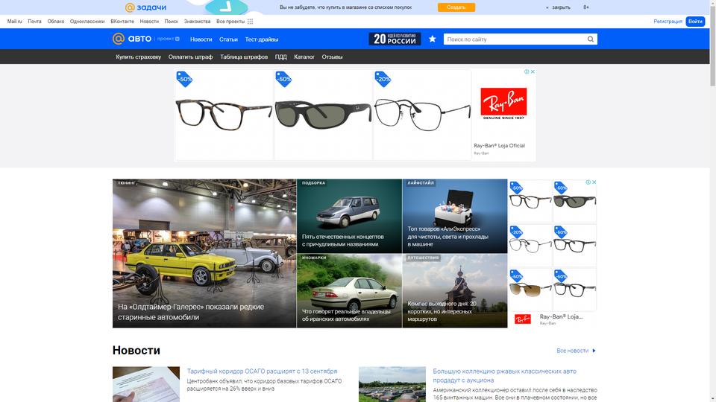
Task: Click the orange Создать button in banner
Action: (456, 7)
